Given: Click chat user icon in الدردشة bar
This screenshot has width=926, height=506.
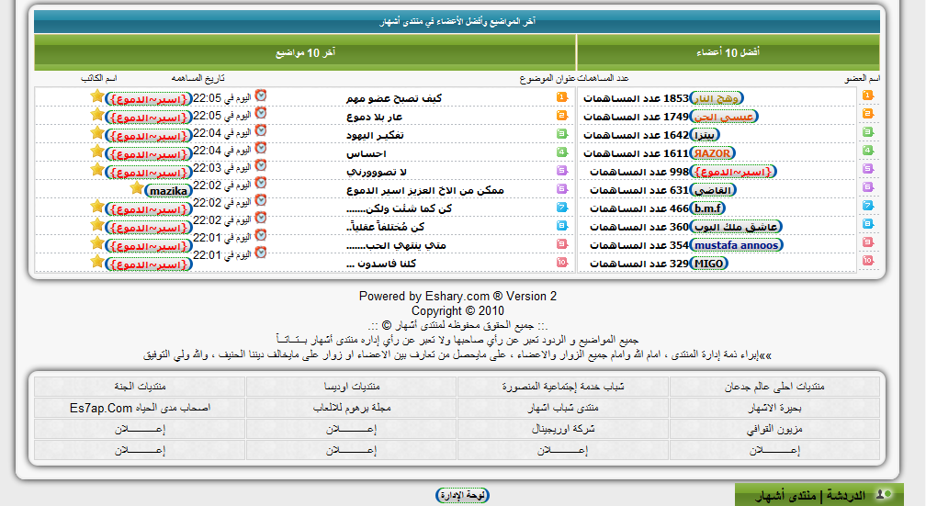Looking at the screenshot, I should (884, 494).
